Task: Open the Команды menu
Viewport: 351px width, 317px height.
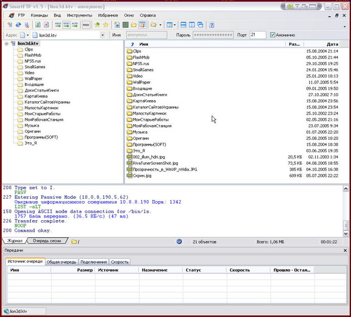Action: 40,15
